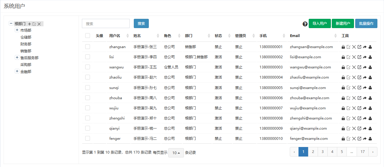
Task: Click the person icon in zhouba's row
Action: click(x=370, y=98)
